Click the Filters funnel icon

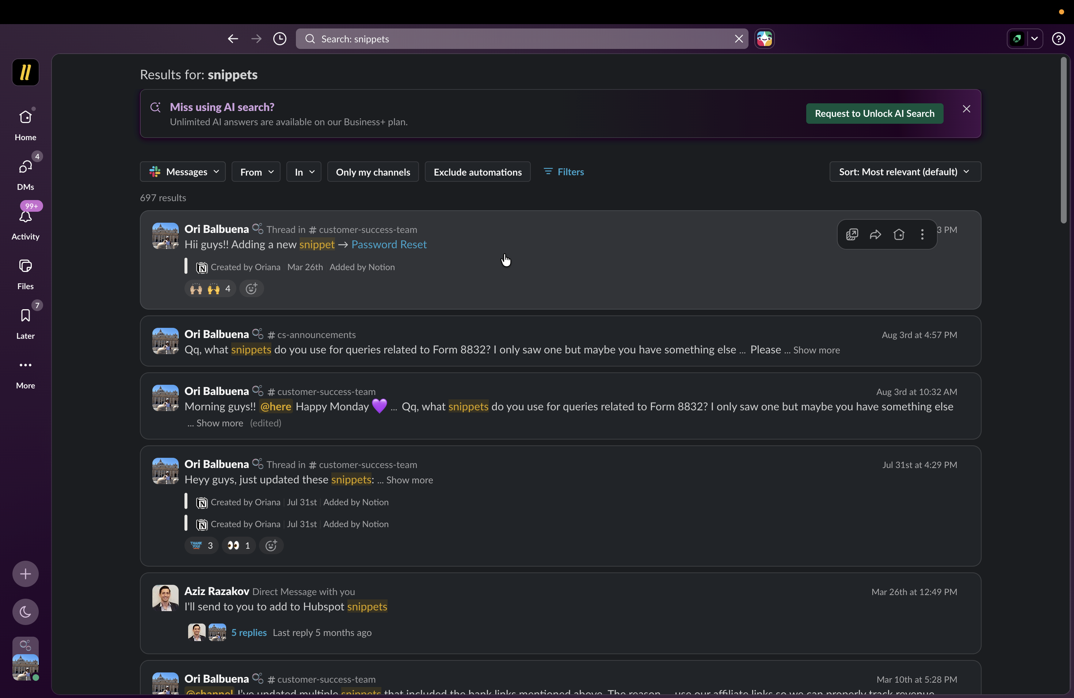click(548, 171)
